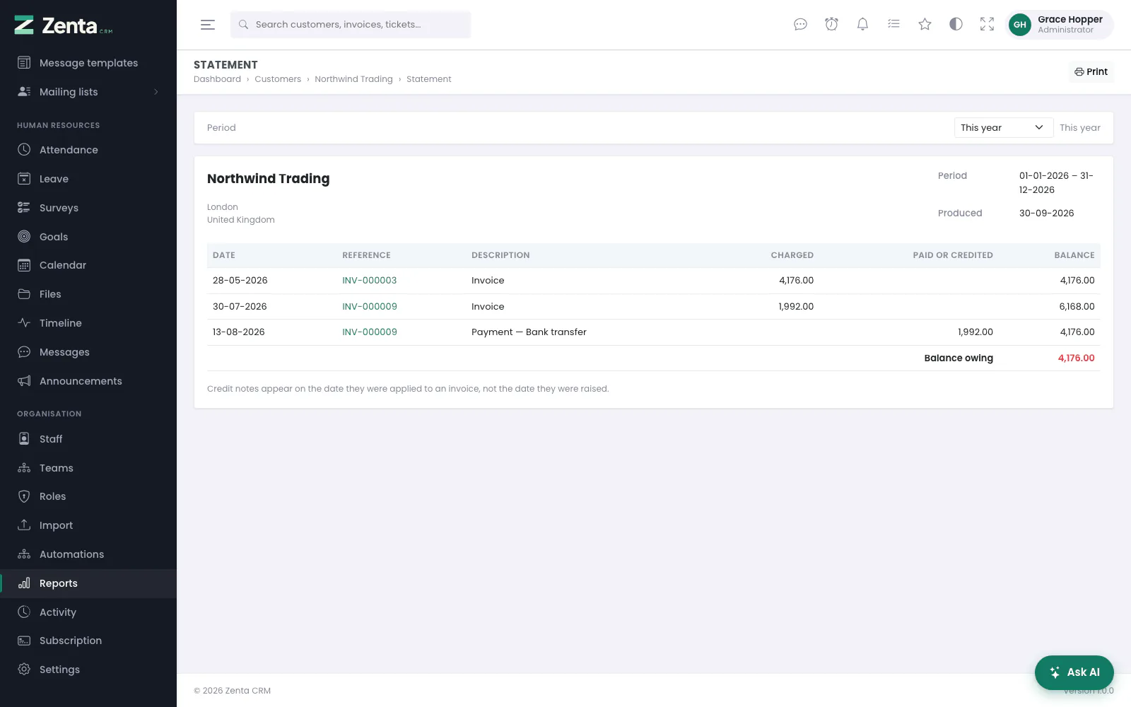Image resolution: width=1131 pixels, height=707 pixels.
Task: Toggle fullscreen mode icon
Action: pos(987,25)
